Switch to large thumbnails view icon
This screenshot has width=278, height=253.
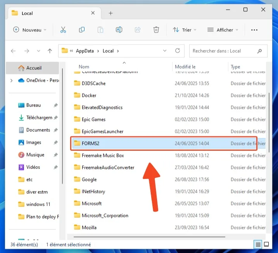coord(267,244)
